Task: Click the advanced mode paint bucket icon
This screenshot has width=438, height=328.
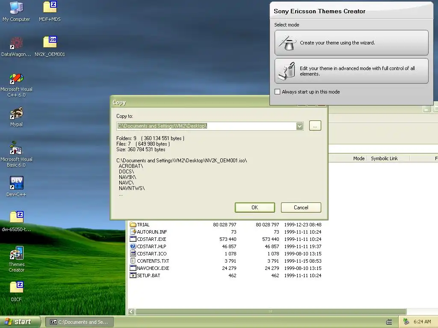Action: click(x=287, y=71)
